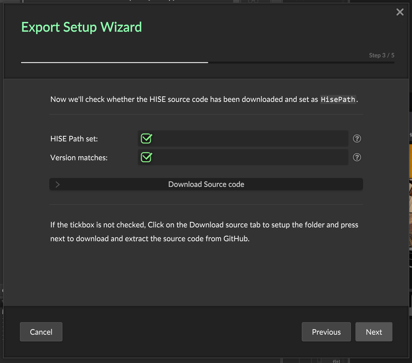The height and width of the screenshot is (363, 412).
Task: Toggle the HISE Path set checkbox
Action: click(x=146, y=139)
